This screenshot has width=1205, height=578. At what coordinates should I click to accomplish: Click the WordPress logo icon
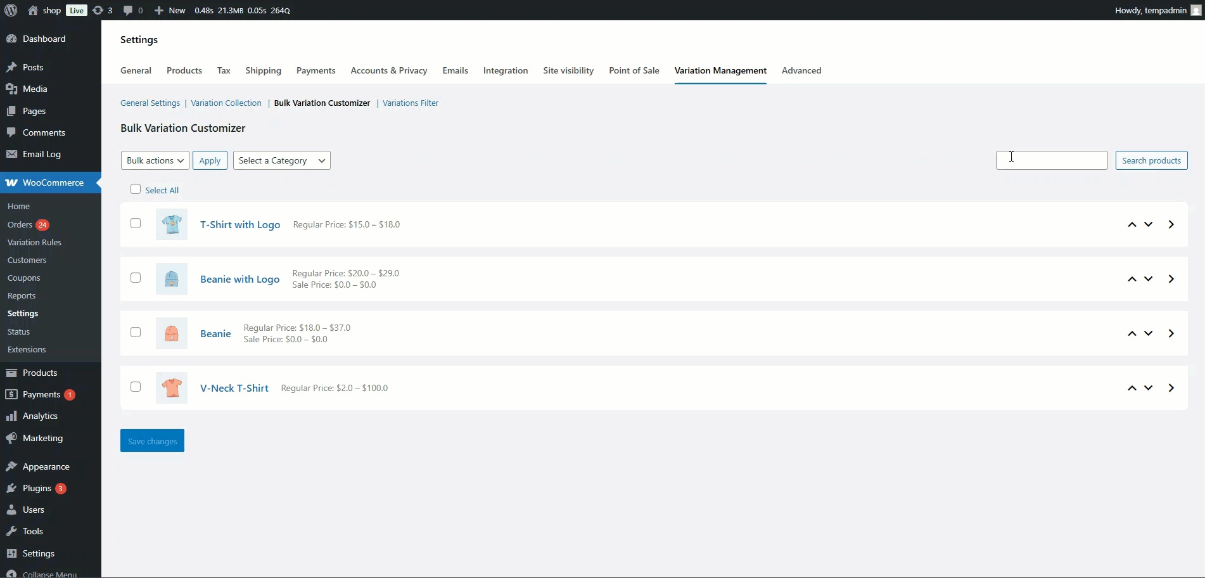[x=11, y=10]
